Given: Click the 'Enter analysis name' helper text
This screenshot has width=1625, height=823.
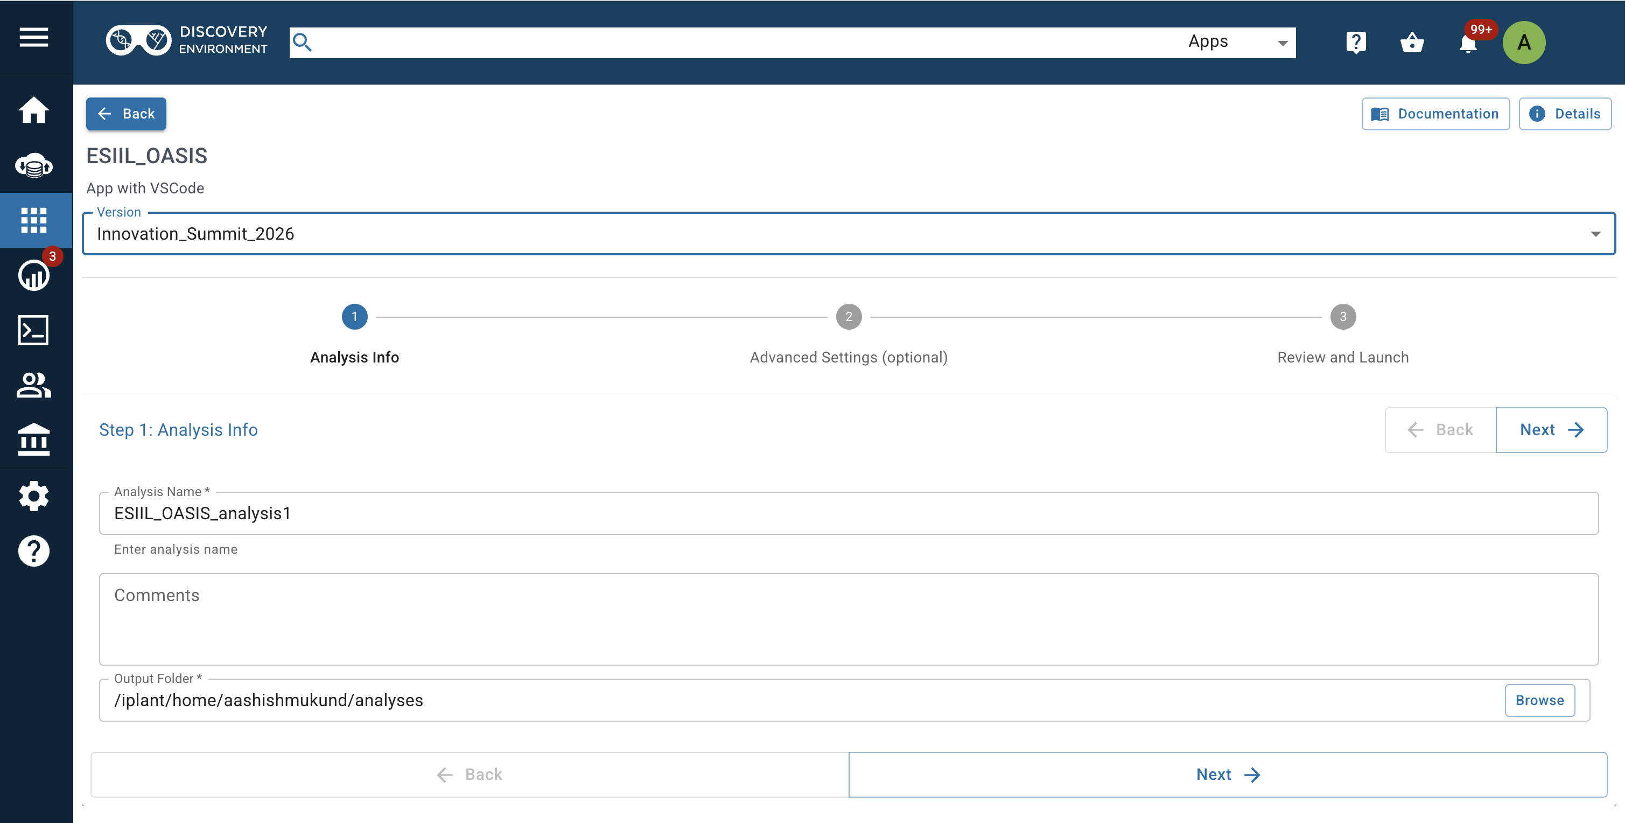Looking at the screenshot, I should pyautogui.click(x=176, y=549).
